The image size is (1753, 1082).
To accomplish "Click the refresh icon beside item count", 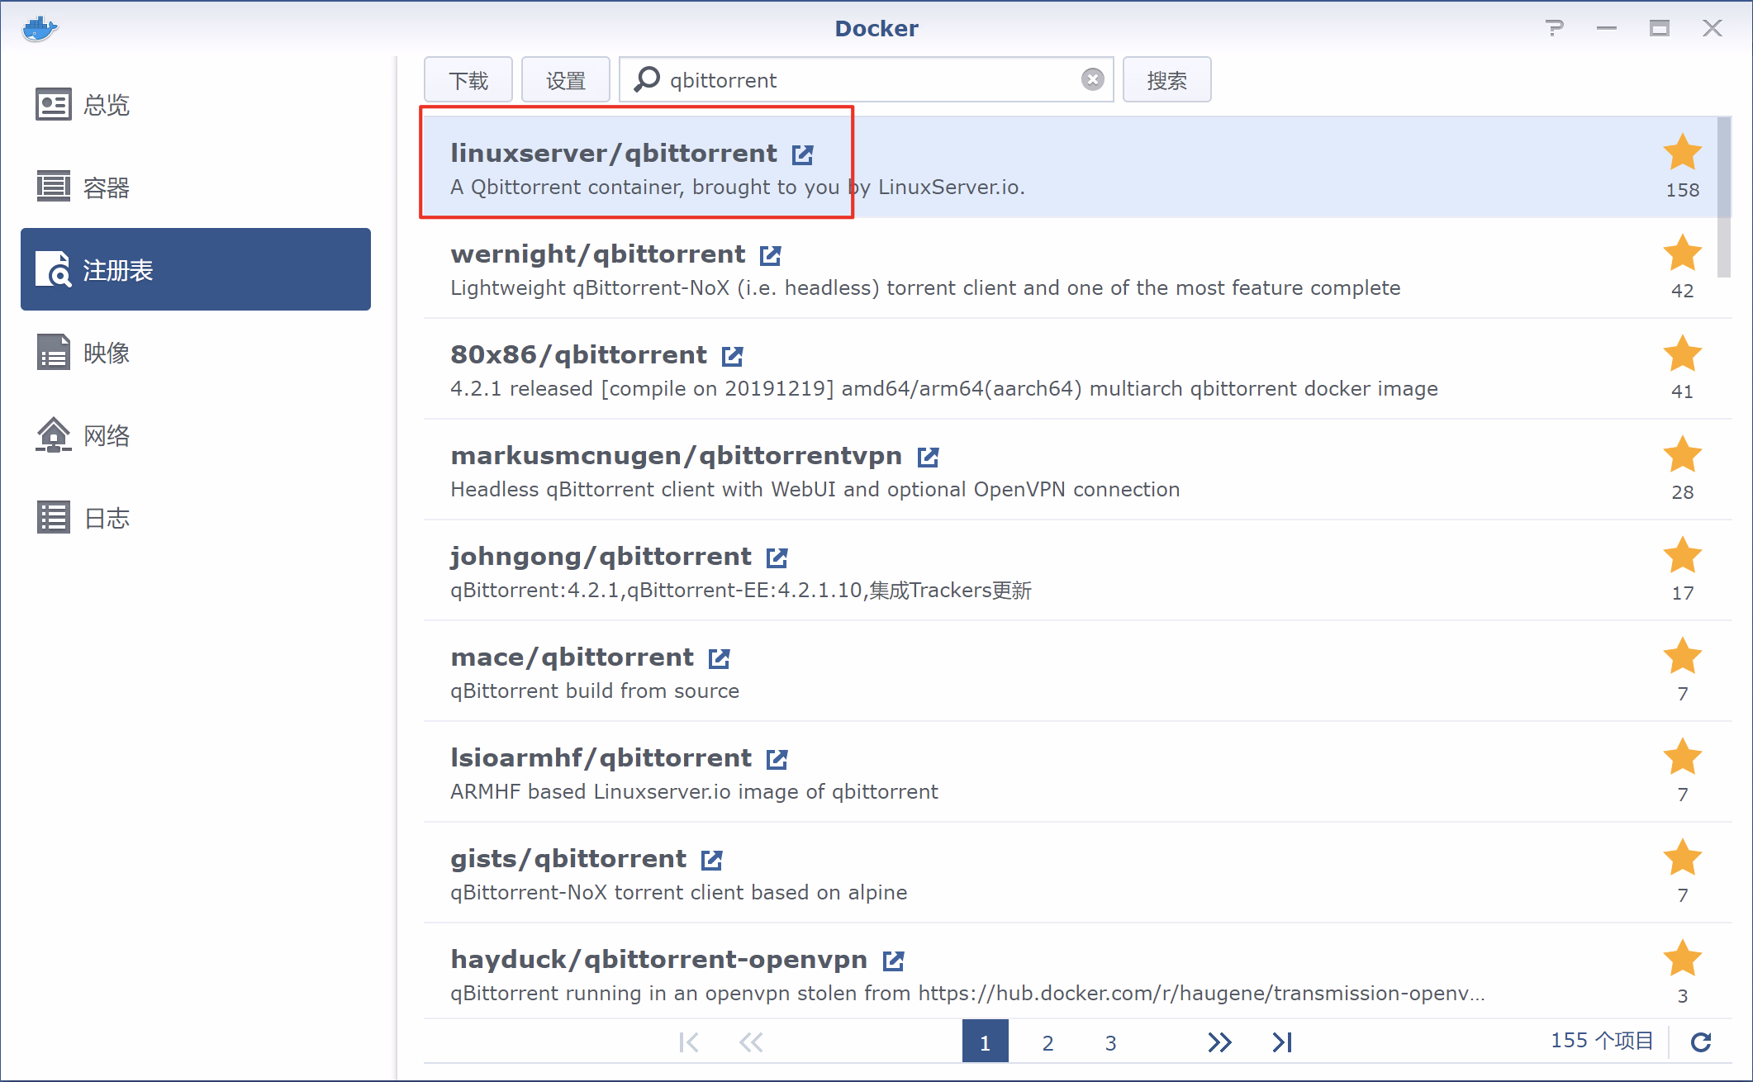I will 1700,1042.
